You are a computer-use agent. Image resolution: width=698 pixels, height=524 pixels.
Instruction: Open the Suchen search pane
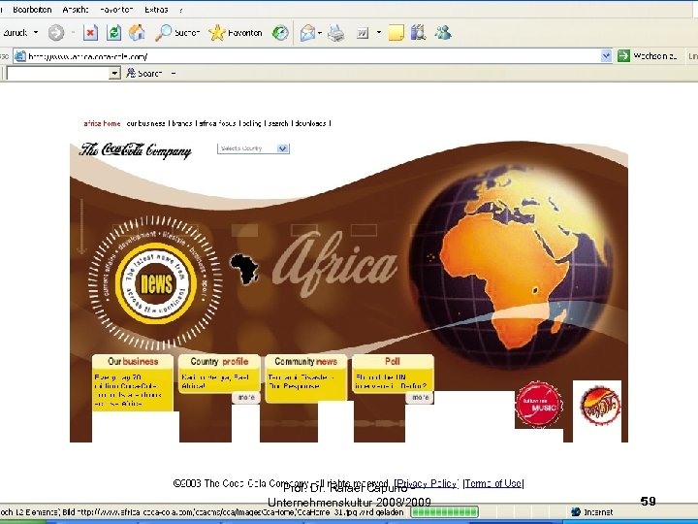coord(176,33)
